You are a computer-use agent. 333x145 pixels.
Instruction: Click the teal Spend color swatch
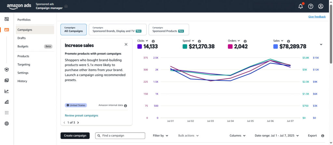[185, 47]
